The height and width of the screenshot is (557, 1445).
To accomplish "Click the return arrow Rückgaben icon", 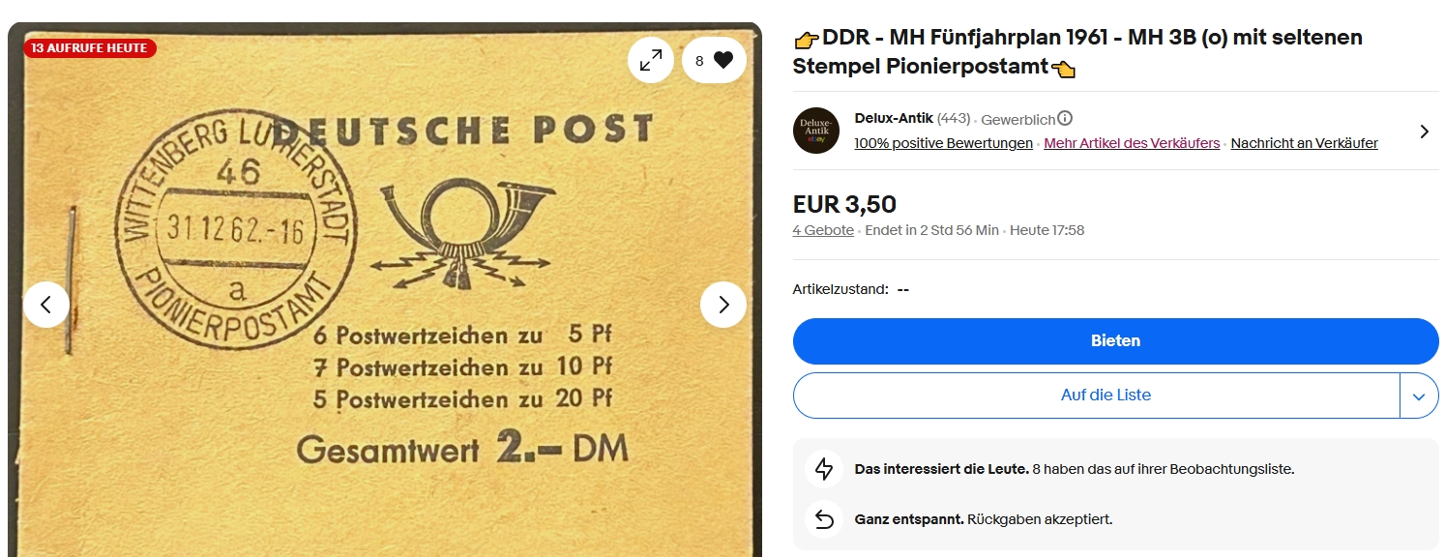I will click(x=824, y=519).
